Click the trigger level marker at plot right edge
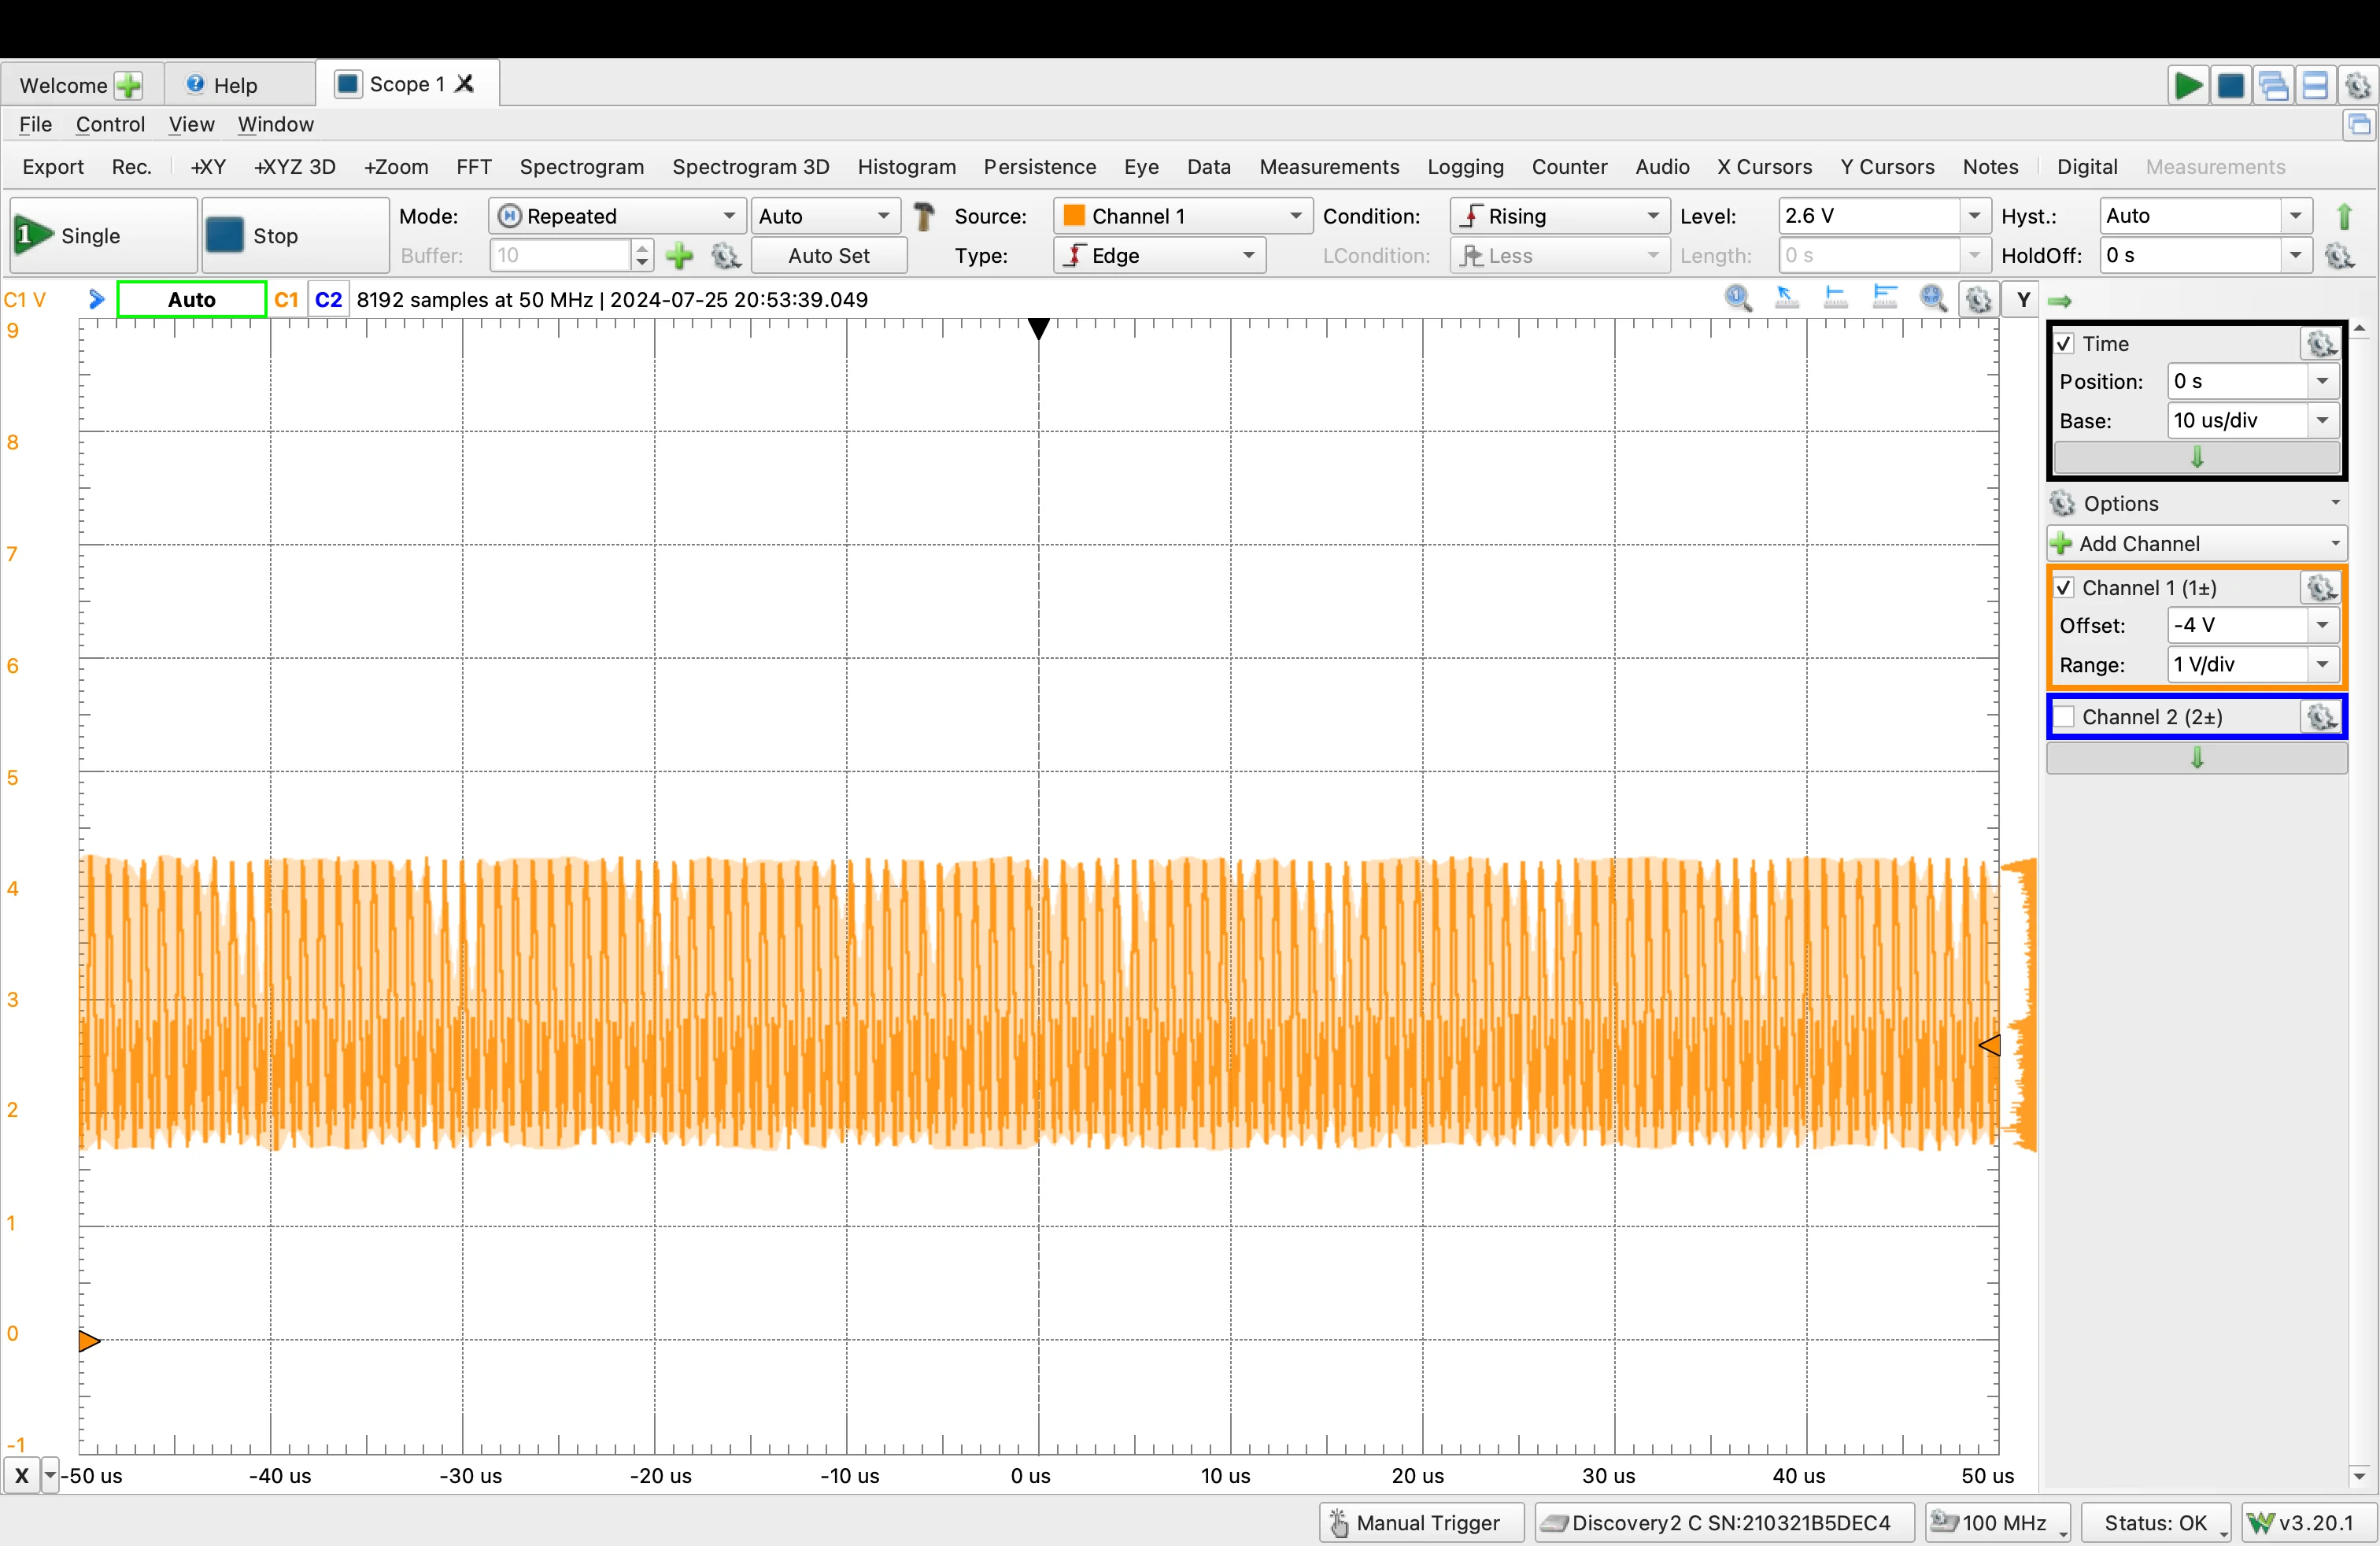 pos(1989,1046)
